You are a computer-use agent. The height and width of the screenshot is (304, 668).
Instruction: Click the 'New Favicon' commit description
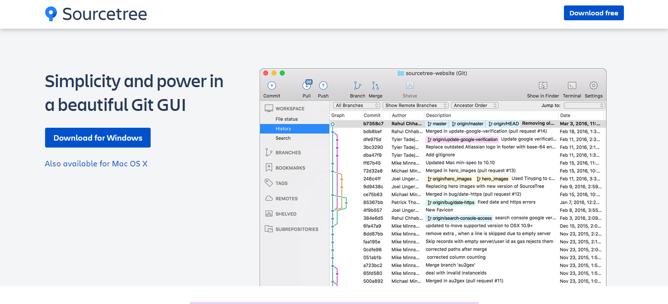439,210
